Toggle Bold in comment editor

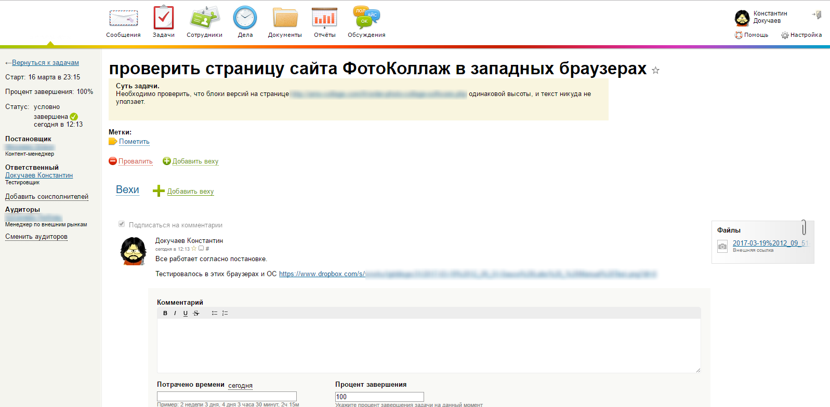(x=165, y=313)
